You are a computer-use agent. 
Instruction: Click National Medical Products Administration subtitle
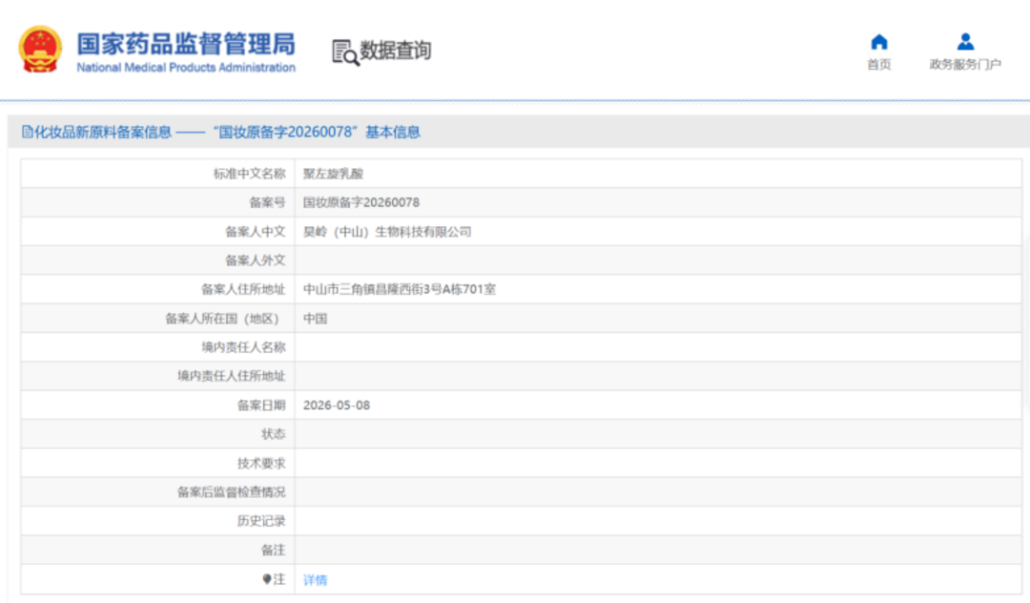pyautogui.click(x=186, y=67)
